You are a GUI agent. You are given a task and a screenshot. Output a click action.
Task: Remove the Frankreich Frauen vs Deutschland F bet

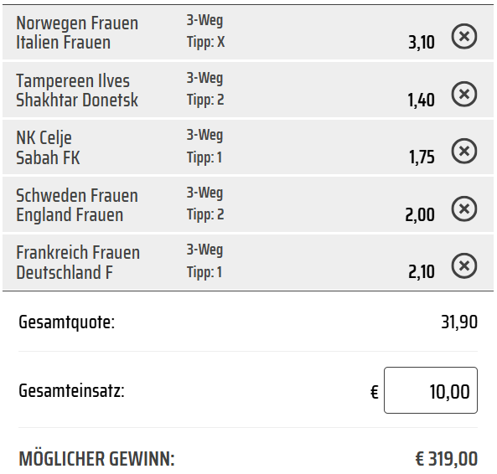(464, 265)
